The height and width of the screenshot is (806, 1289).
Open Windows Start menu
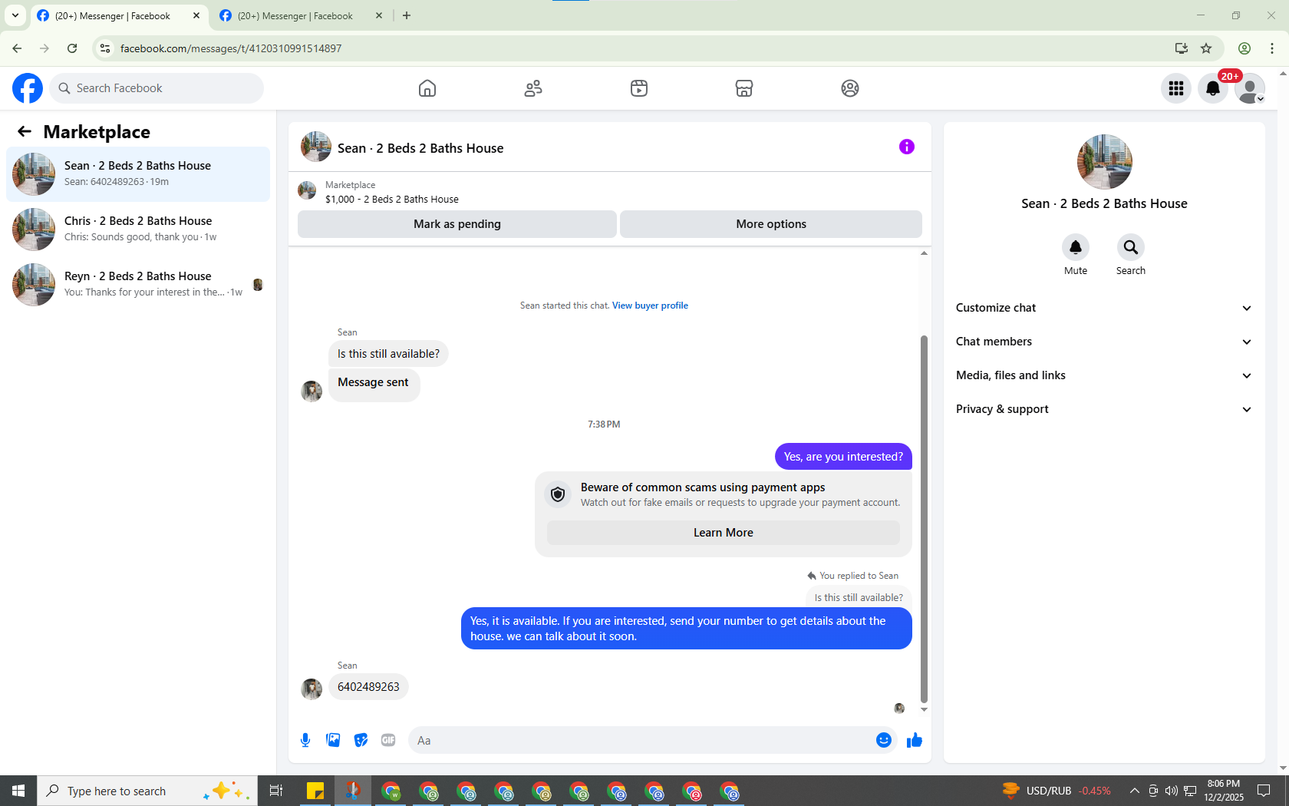(x=18, y=791)
